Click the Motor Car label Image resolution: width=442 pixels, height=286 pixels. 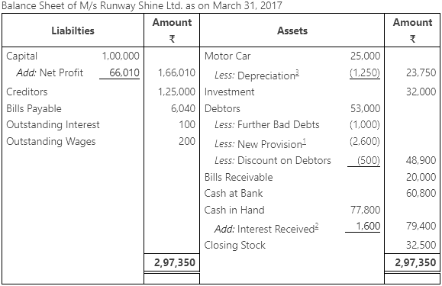click(x=227, y=56)
